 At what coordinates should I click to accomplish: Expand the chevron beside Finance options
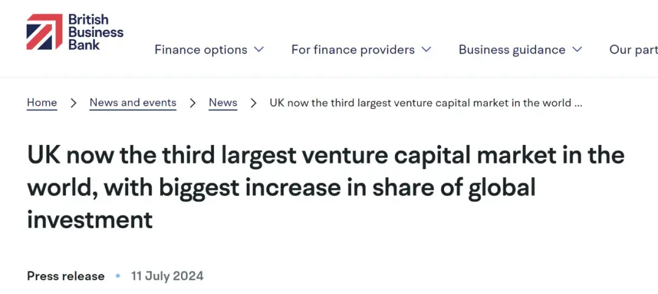click(x=260, y=49)
